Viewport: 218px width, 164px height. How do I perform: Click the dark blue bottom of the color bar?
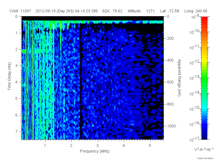tap(204, 137)
